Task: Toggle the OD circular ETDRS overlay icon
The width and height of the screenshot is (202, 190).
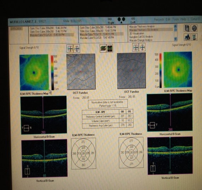Action: 77,49
